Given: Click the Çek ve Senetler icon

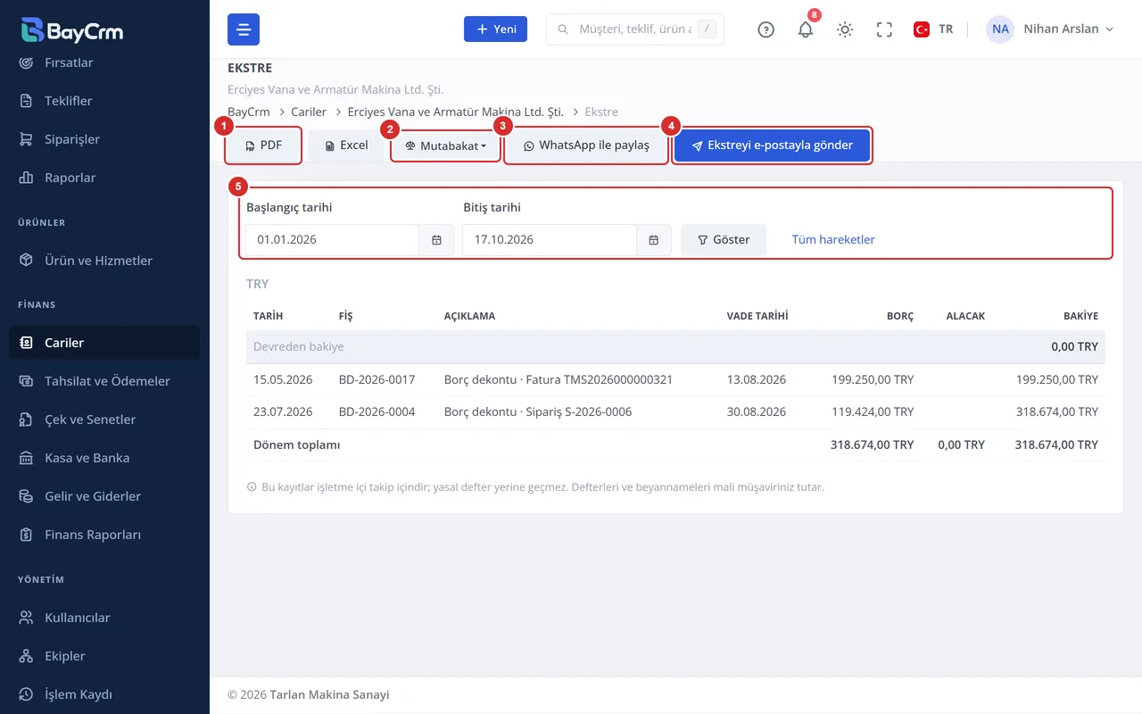Looking at the screenshot, I should coord(27,419).
